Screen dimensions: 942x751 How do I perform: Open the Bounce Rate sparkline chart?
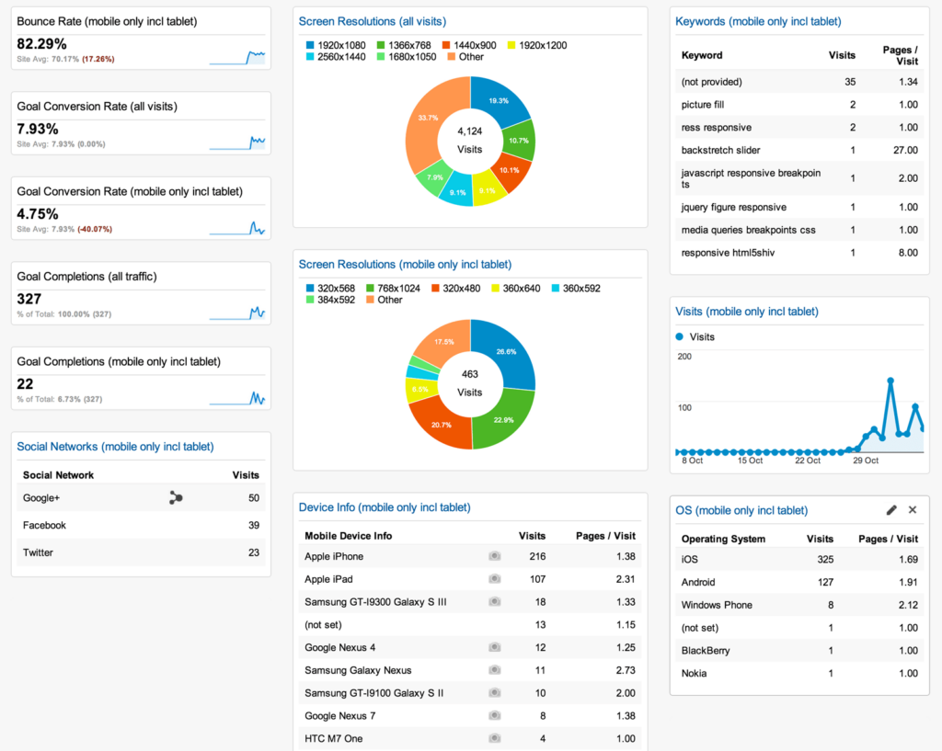tap(237, 58)
